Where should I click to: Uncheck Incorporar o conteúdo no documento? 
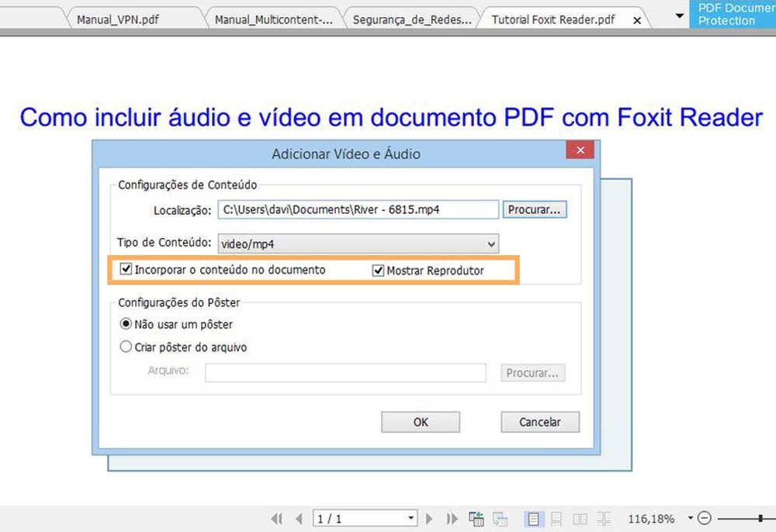[x=126, y=269]
